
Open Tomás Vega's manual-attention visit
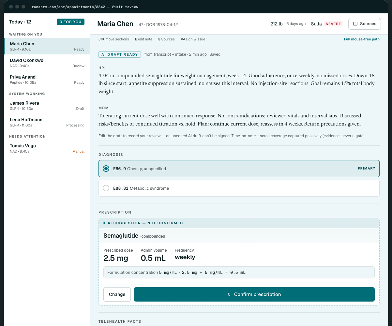(x=47, y=148)
